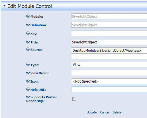
Task: Focus the Key text field
Action: pyautogui.click(x=109, y=33)
